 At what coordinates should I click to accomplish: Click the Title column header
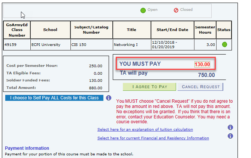[x=131, y=30]
